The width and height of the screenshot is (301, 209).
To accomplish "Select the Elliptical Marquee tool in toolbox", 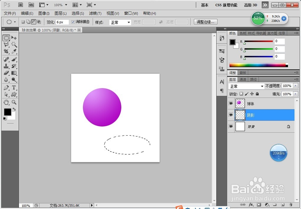I will pos(6,38).
